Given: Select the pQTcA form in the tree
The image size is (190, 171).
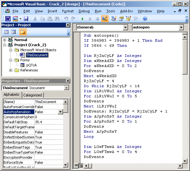Looking at the screenshot, I should coord(31,65).
